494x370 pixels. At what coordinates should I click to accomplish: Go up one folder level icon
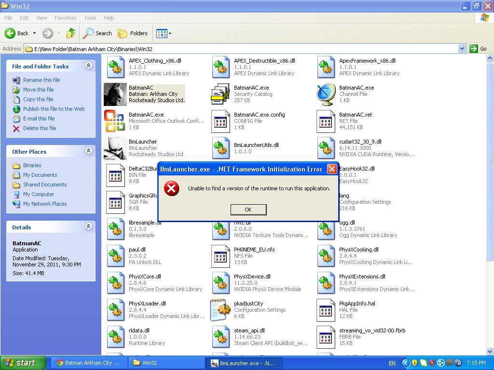pos(70,33)
